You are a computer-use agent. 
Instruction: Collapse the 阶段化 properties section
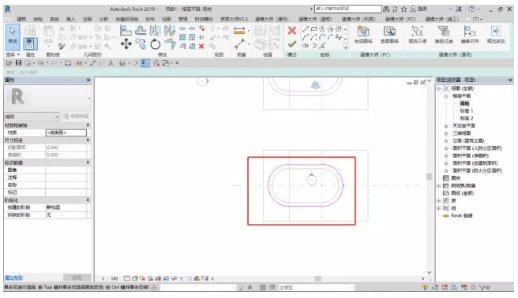click(x=88, y=200)
